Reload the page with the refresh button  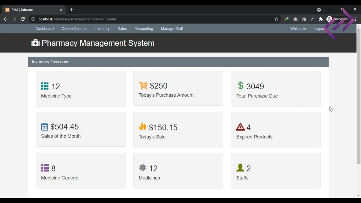click(x=23, y=19)
